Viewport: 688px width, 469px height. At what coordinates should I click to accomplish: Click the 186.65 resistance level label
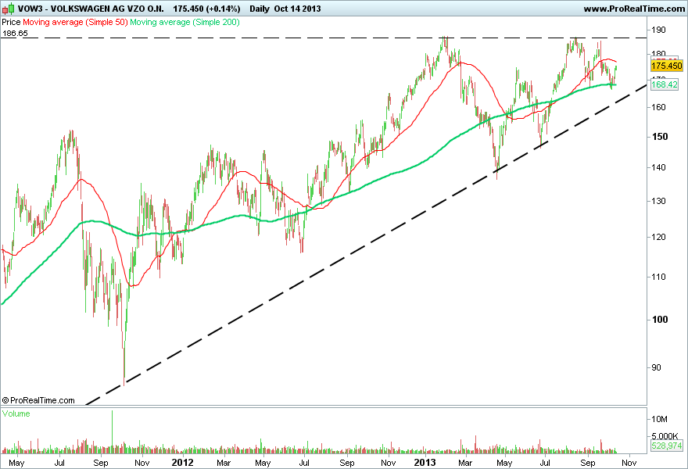15,34
